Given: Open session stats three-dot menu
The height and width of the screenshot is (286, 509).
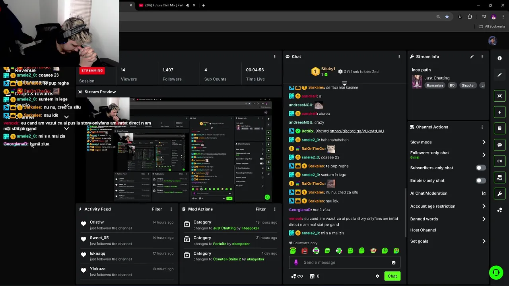Looking at the screenshot, I should 274,56.
